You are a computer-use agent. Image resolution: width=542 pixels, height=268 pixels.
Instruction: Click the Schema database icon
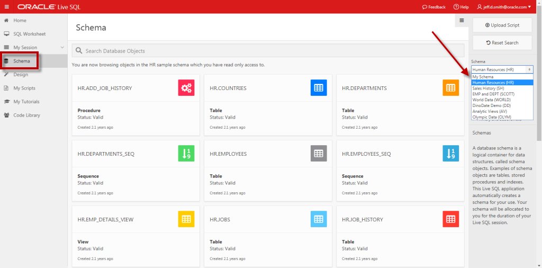pyautogui.click(x=6, y=61)
